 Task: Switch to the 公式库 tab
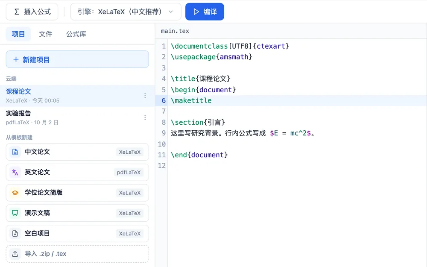pyautogui.click(x=76, y=34)
